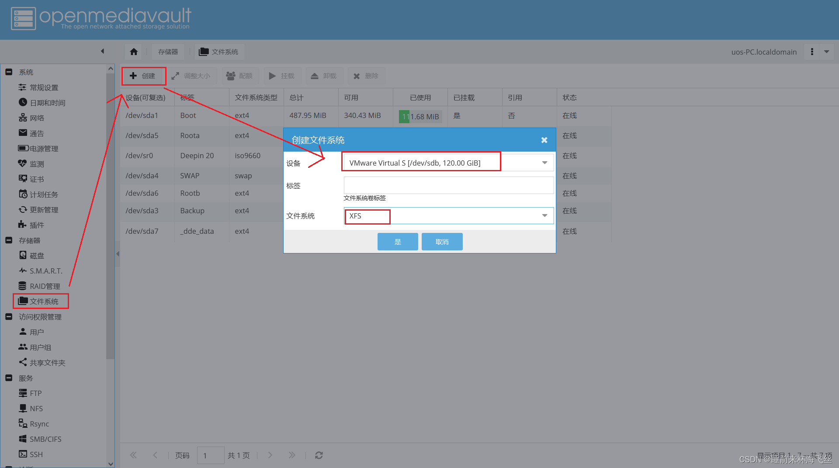The height and width of the screenshot is (468, 839).
Task: Close the 创建文件系统 dialog
Action: pos(544,140)
